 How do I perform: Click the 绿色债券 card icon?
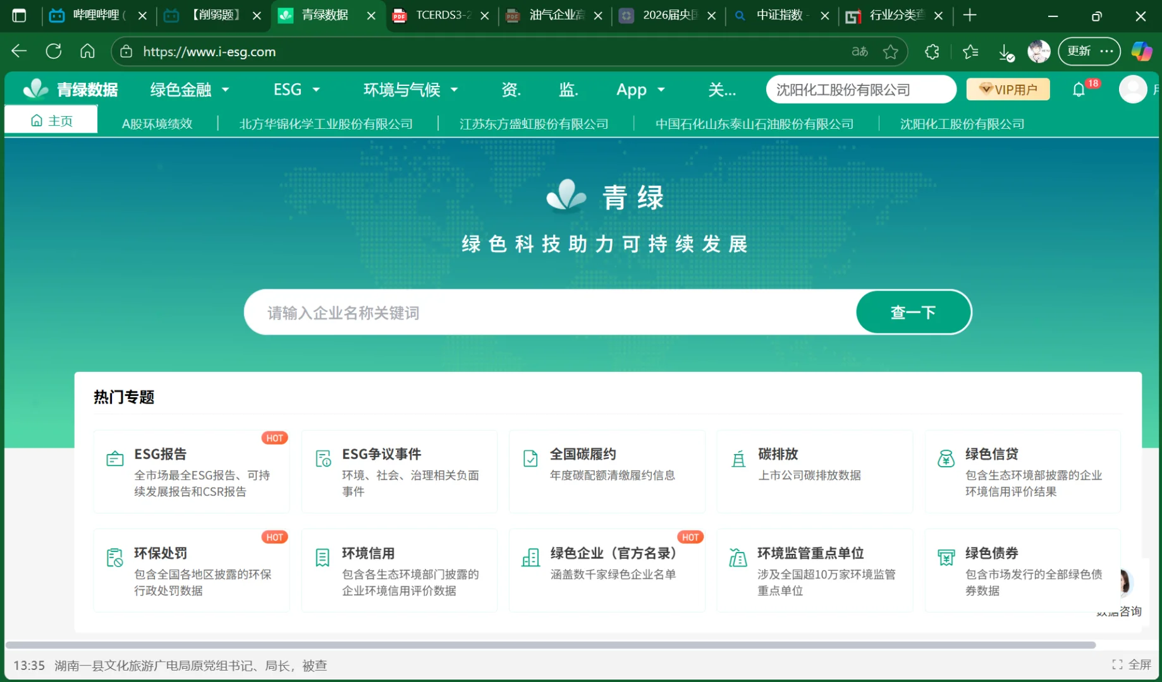pyautogui.click(x=946, y=558)
